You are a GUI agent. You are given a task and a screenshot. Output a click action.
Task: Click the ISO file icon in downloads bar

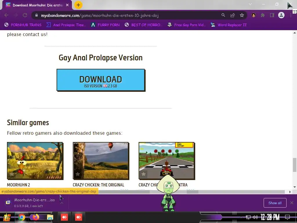[x=8, y=202]
